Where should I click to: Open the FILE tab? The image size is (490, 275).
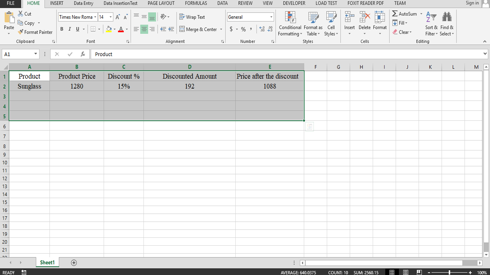[11, 3]
